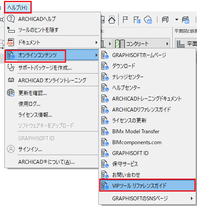
Task: Click the hatched 平面 floor plan button
Action: pos(186,44)
